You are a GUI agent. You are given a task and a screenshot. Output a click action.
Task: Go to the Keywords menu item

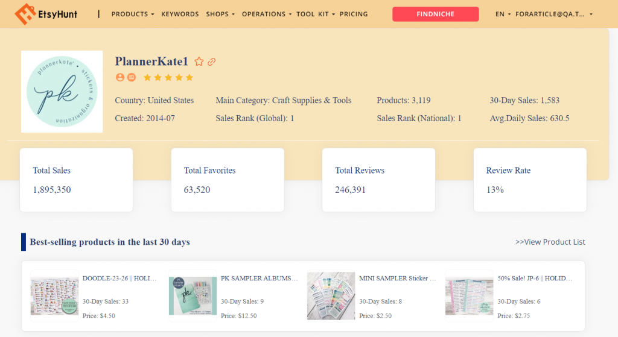pos(180,14)
